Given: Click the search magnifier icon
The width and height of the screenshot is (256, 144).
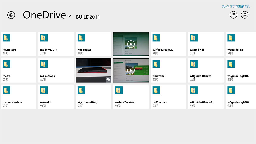Looking at the screenshot, I should pyautogui.click(x=245, y=15).
